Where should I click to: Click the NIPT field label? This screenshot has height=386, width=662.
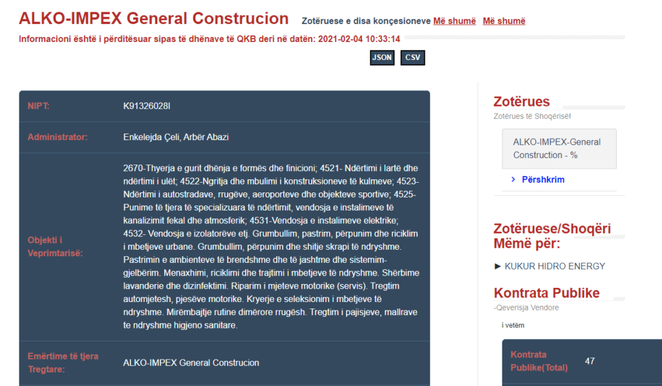click(38, 107)
